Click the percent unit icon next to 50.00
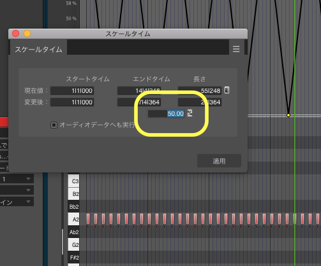321x266 pixels. (190, 113)
